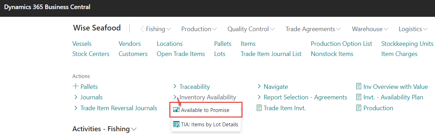This screenshot has height=134, width=435.
Task: Click the report icon beside Trade Item Invt.
Action: [259, 108]
